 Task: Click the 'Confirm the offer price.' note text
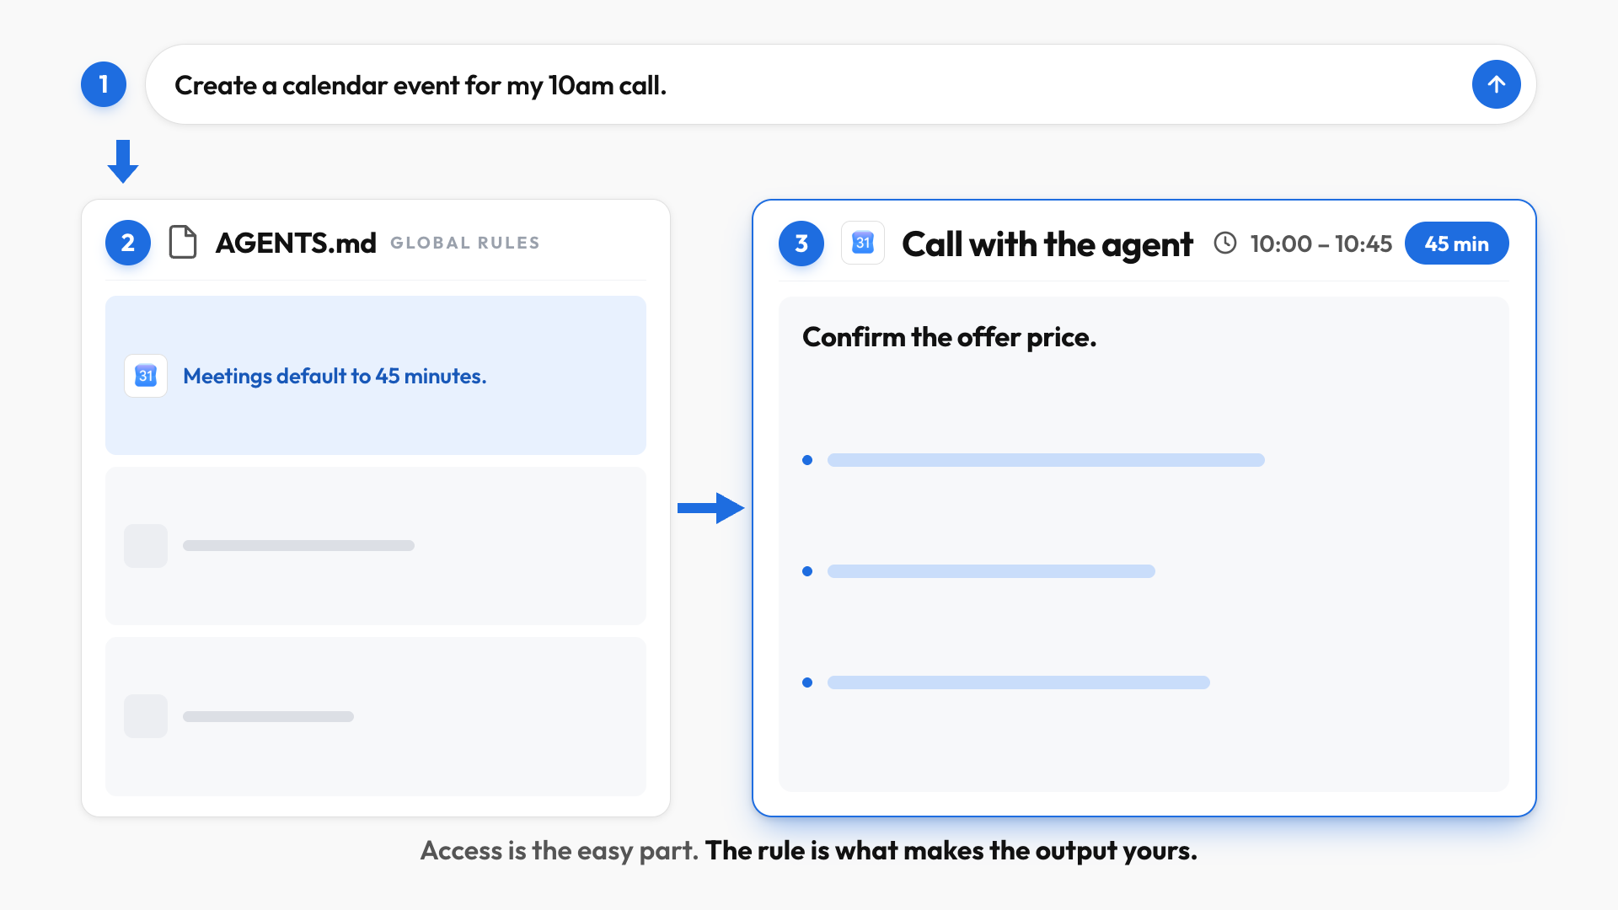coord(949,337)
